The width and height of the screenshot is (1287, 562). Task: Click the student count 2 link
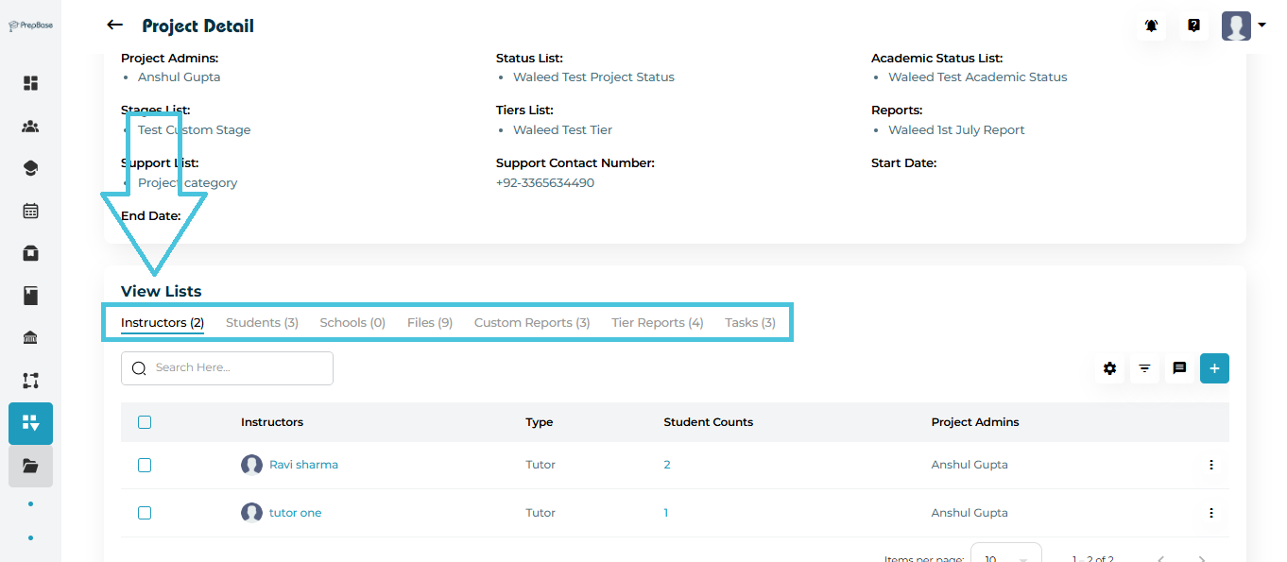point(667,465)
